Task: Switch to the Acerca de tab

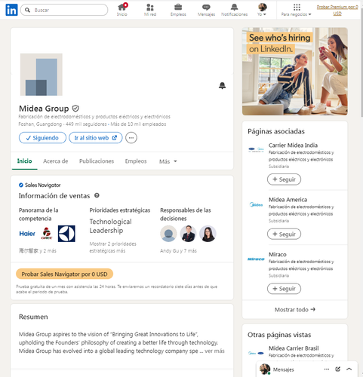Action: [x=56, y=161]
